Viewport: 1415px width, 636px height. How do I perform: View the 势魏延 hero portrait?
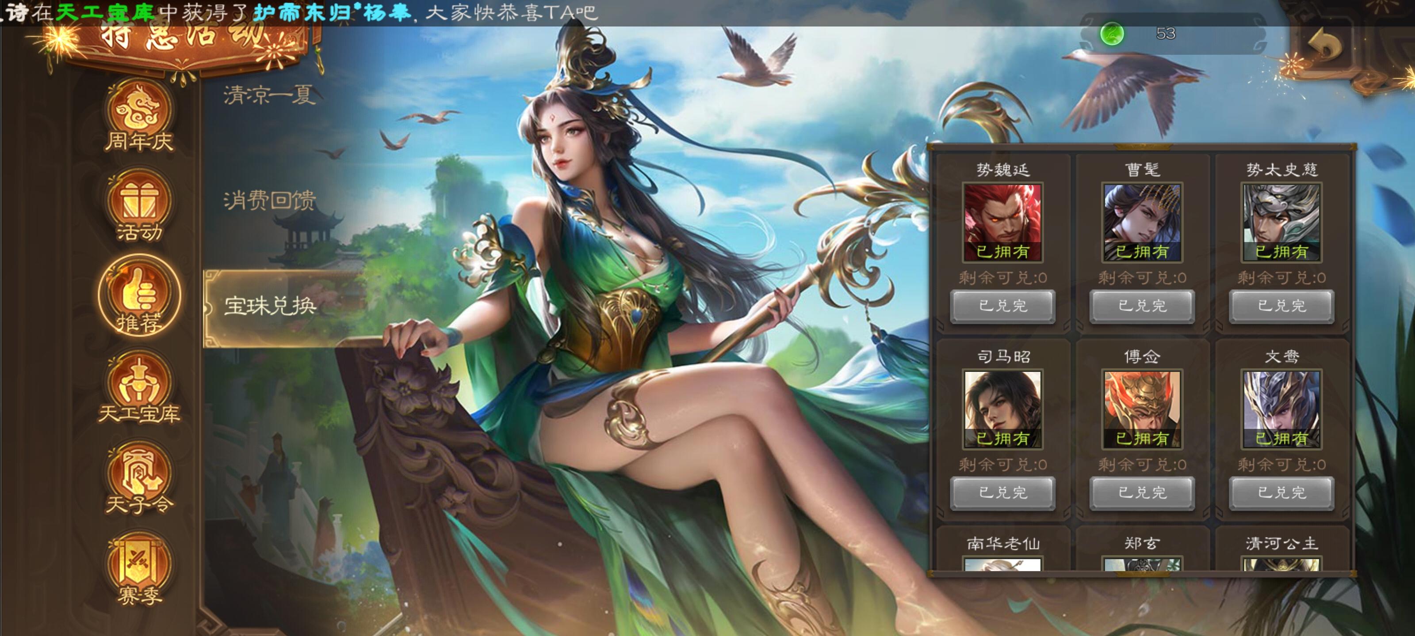tap(1002, 222)
